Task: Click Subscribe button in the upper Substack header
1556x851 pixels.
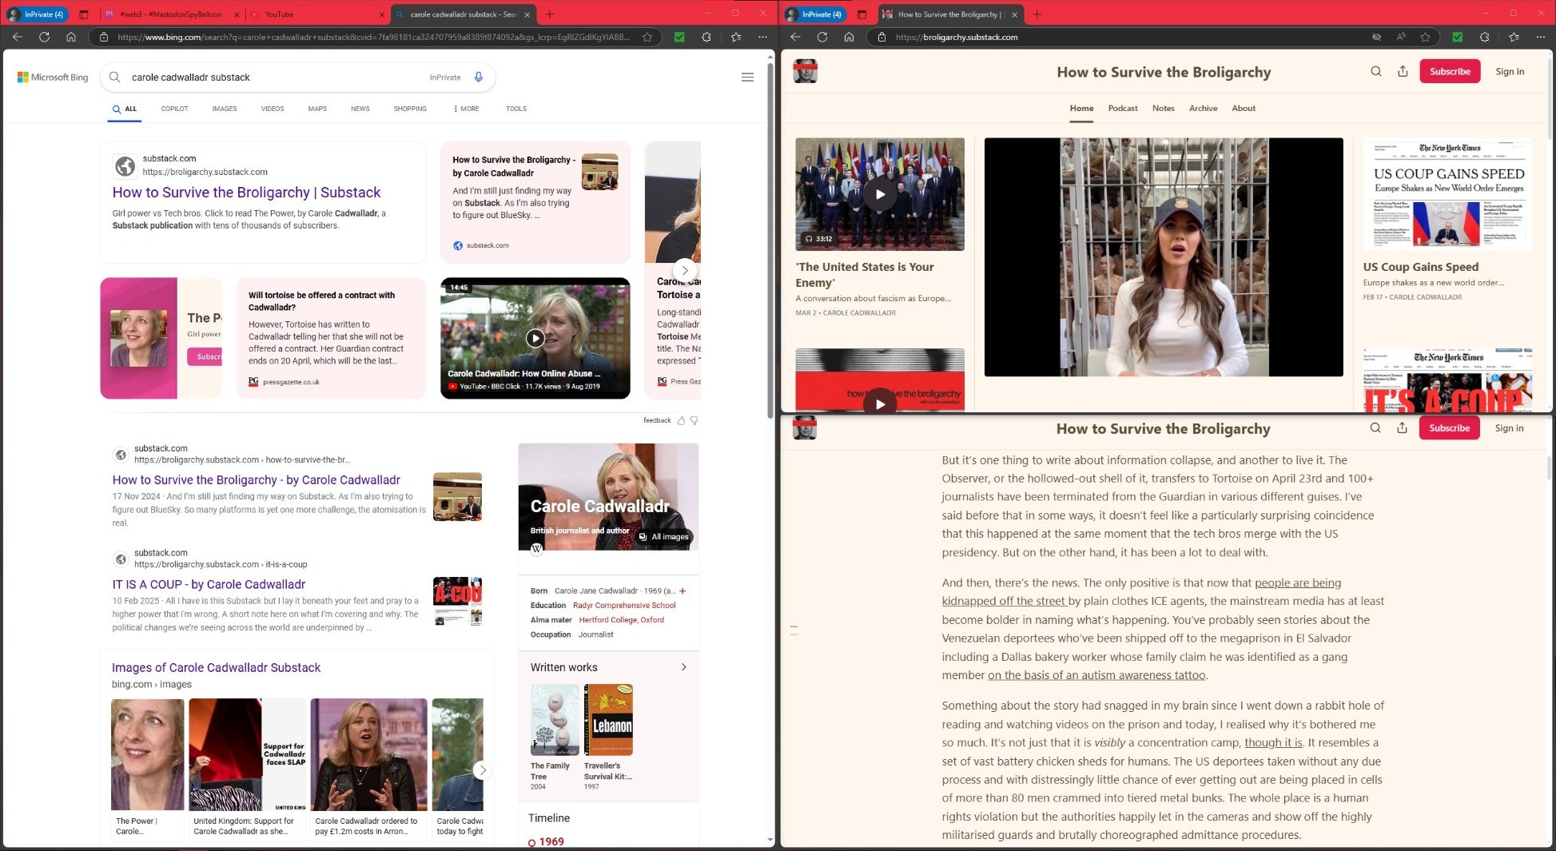Action: [x=1450, y=71]
